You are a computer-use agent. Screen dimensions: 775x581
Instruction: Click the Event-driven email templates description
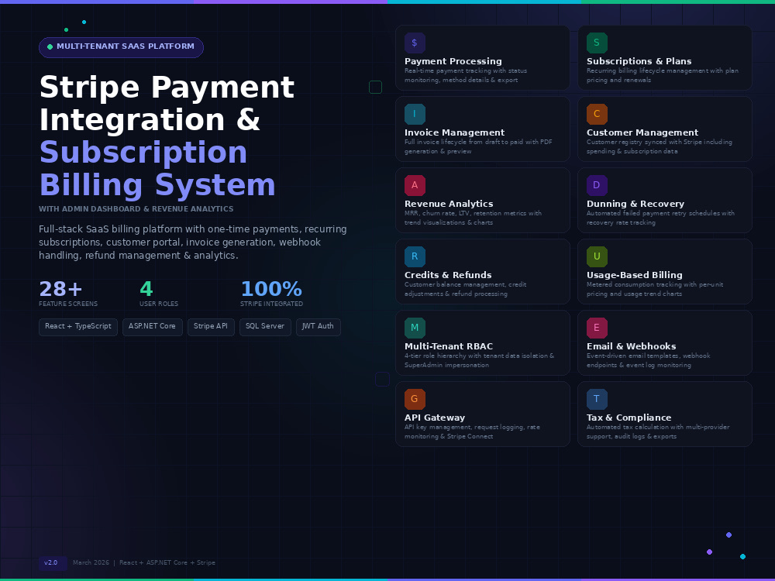tap(648, 360)
